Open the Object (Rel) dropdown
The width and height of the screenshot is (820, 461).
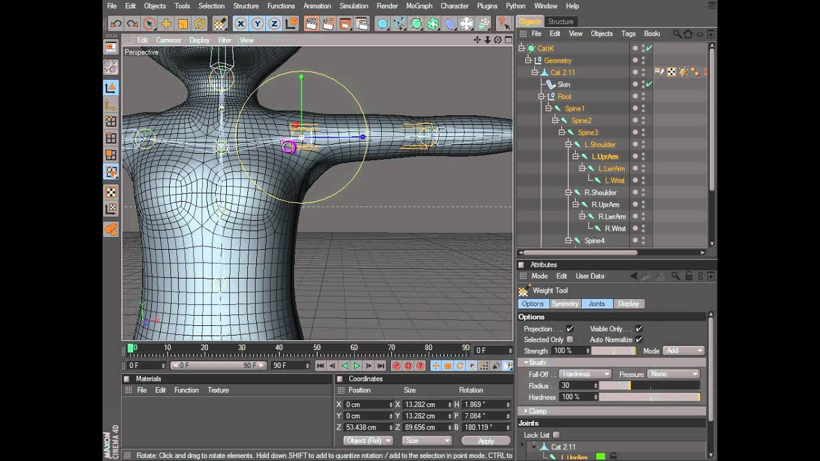(368, 441)
